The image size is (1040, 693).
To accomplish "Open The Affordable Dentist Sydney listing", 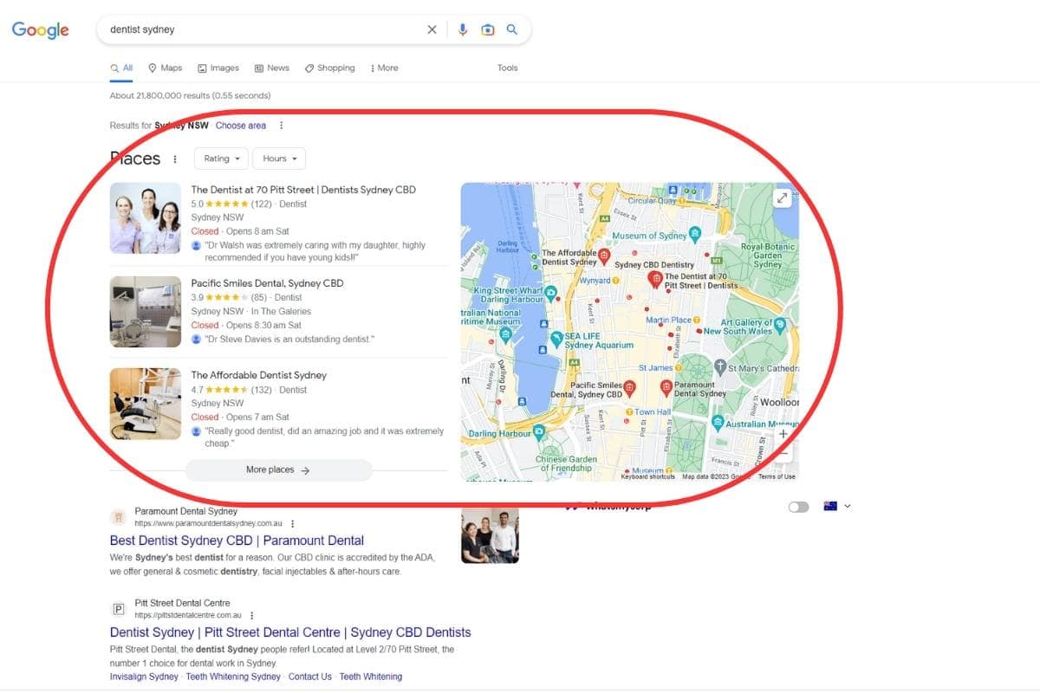I will [258, 375].
